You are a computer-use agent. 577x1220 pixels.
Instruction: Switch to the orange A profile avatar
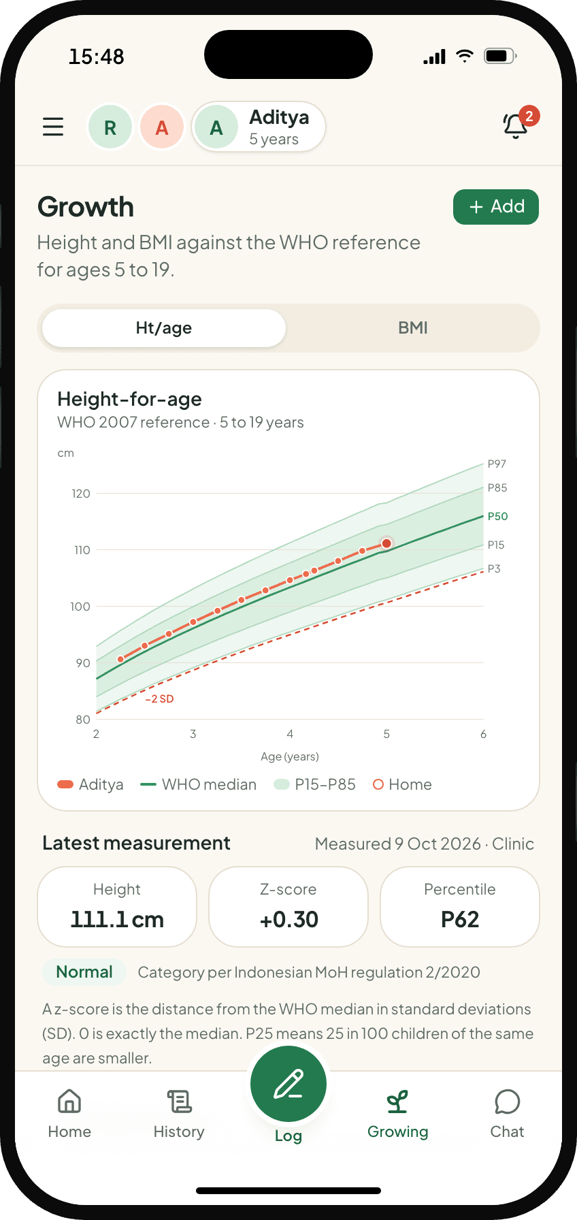tap(162, 127)
